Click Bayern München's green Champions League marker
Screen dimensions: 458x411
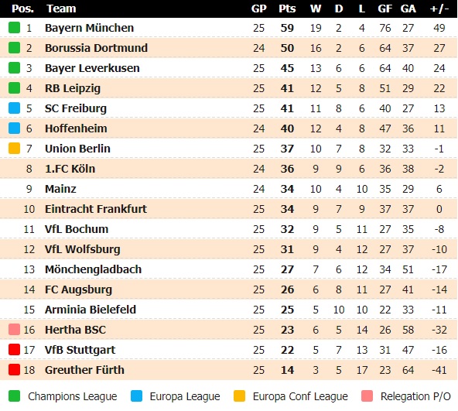pyautogui.click(x=14, y=28)
